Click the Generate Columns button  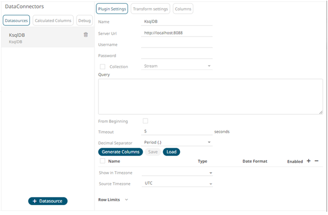(x=120, y=152)
